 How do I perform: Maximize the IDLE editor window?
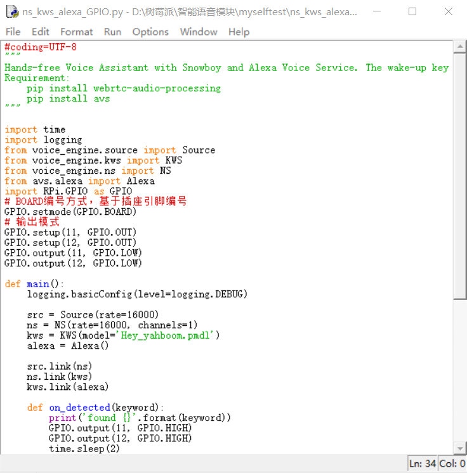[x=412, y=11]
